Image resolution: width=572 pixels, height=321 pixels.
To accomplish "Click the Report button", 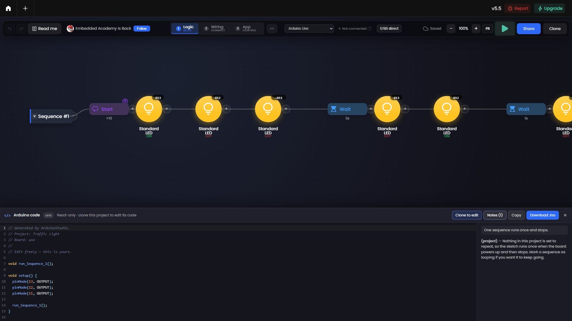I will [518, 8].
